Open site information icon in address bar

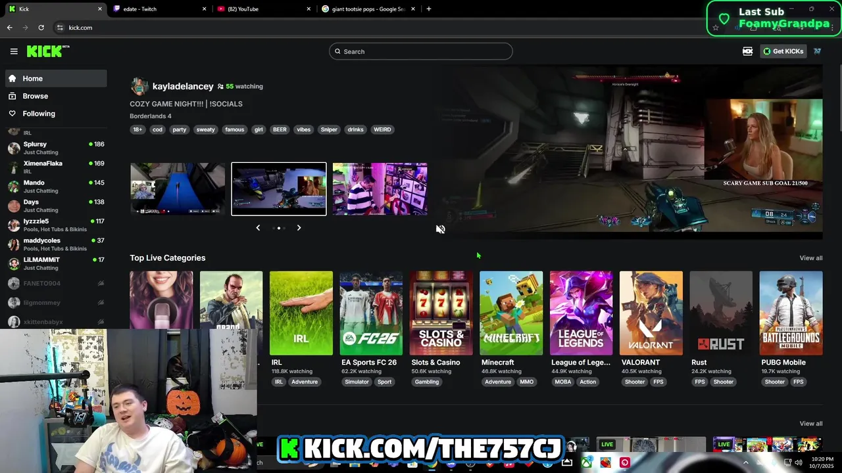[60, 28]
